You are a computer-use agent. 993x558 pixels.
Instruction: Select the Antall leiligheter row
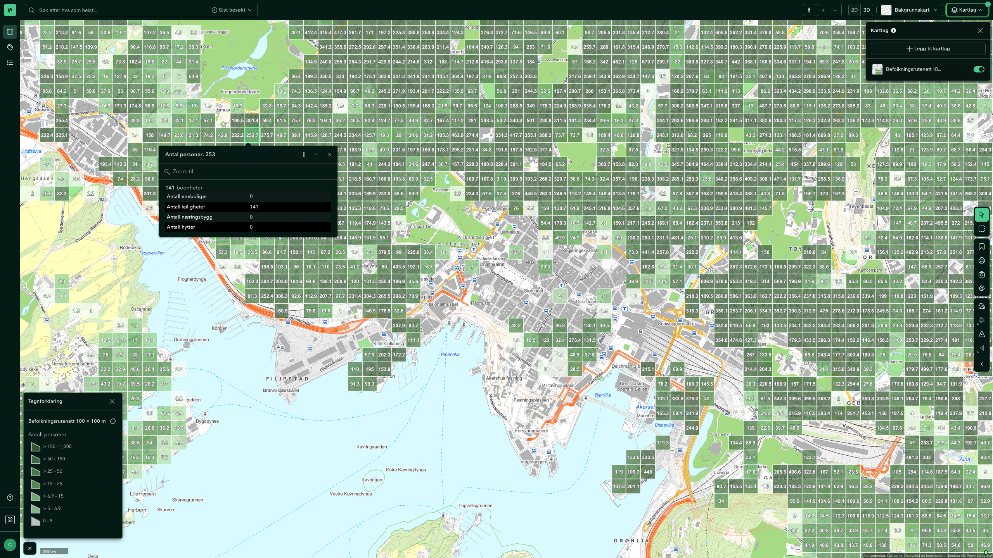pos(248,207)
